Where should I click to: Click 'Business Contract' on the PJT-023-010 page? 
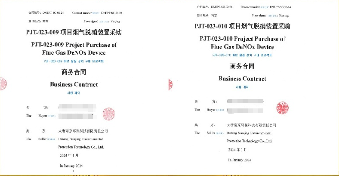(x=242, y=78)
